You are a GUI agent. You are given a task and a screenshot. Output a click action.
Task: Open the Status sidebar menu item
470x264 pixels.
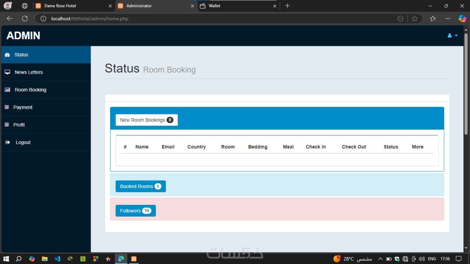[46, 55]
